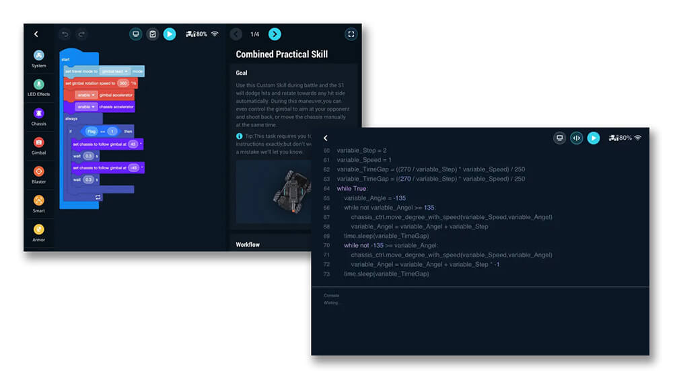Check battery 80% in Python window
673x379 pixels.
621,138
